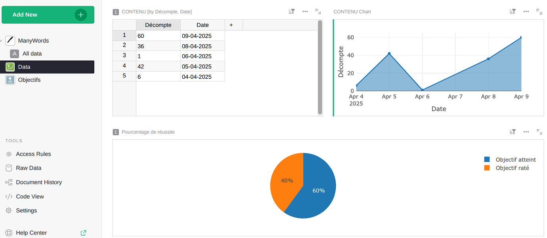Go to the All data page
This screenshot has height=238, width=547.
pyautogui.click(x=32, y=54)
